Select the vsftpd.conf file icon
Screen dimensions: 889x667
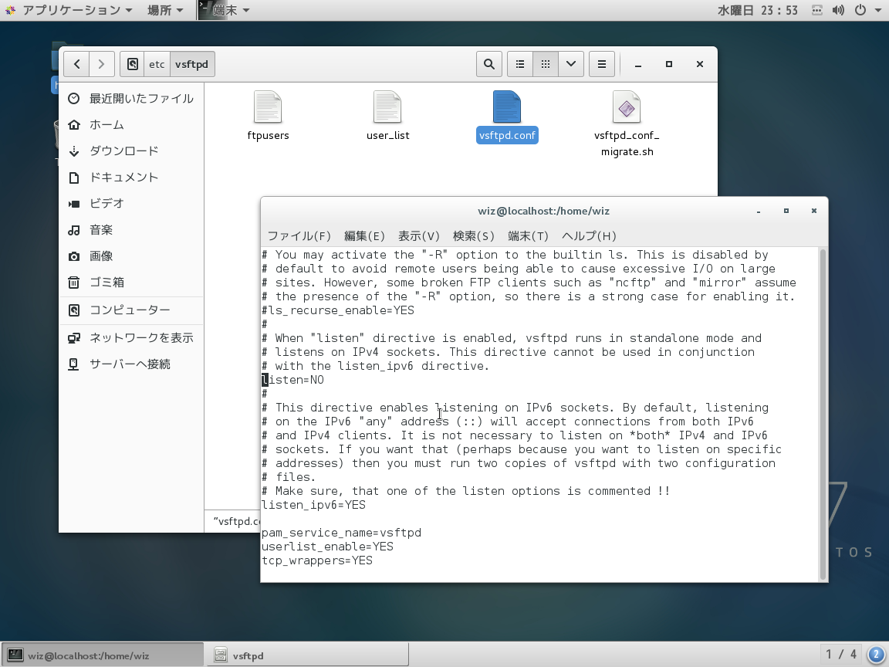click(x=507, y=107)
